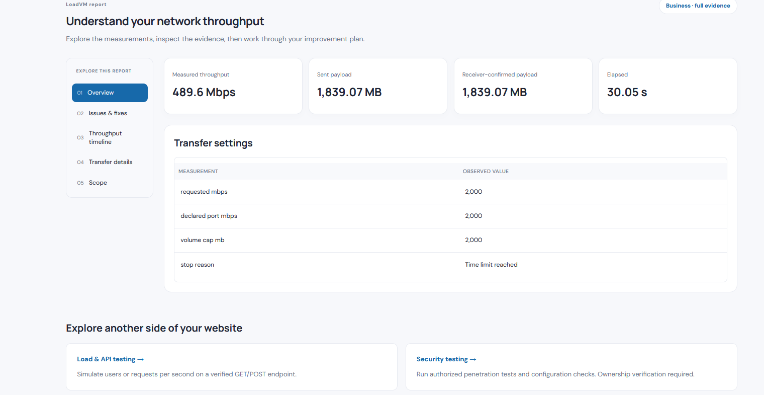Select Scope in the report navigation

pos(110,183)
